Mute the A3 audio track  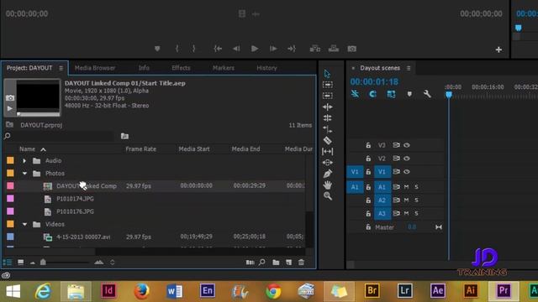point(406,214)
